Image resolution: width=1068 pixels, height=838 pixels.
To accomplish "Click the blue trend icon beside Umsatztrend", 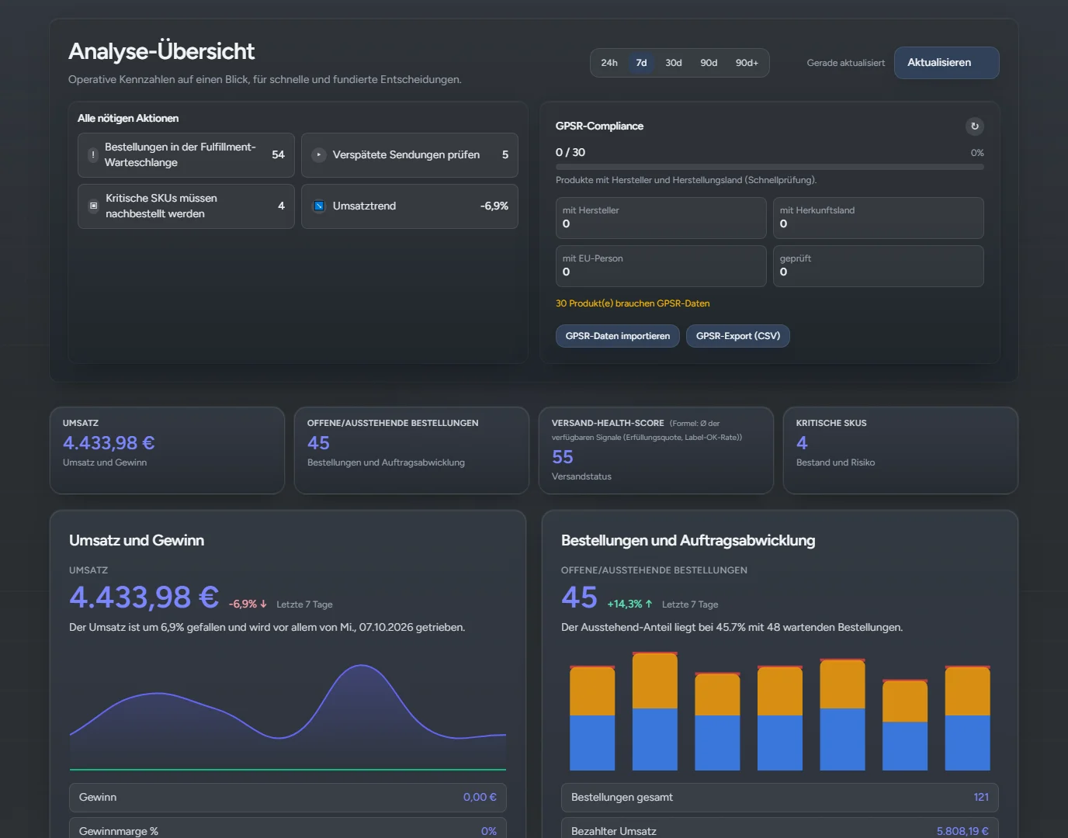I will [318, 206].
